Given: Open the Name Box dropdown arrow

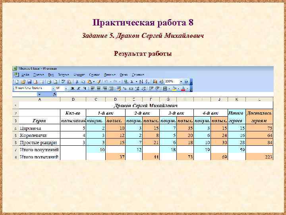Looking at the screenshot, I should 39,94.
